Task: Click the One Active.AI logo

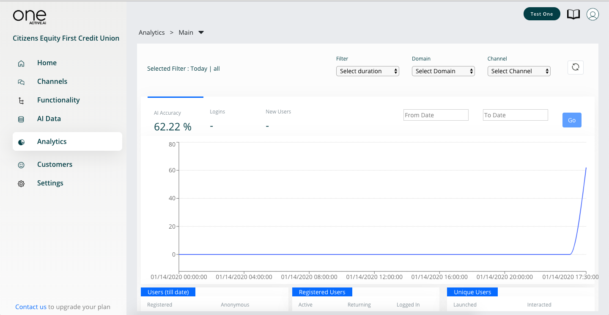Action: pyautogui.click(x=30, y=17)
